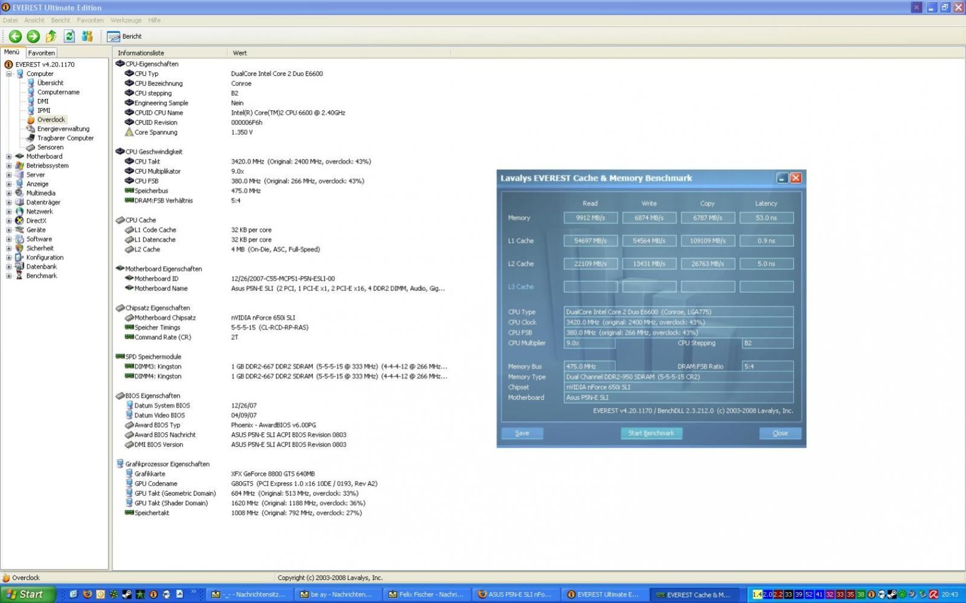Open the Ansicht menu

(x=34, y=20)
